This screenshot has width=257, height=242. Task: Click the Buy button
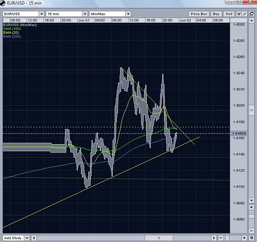[216, 14]
